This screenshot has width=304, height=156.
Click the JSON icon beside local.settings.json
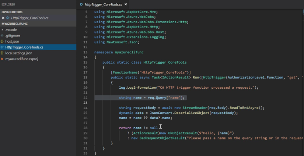click(2, 53)
